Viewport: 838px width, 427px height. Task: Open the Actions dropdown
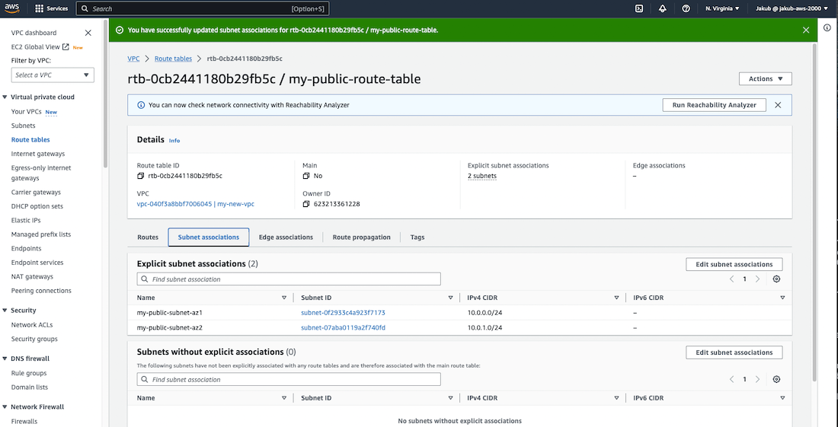click(765, 78)
